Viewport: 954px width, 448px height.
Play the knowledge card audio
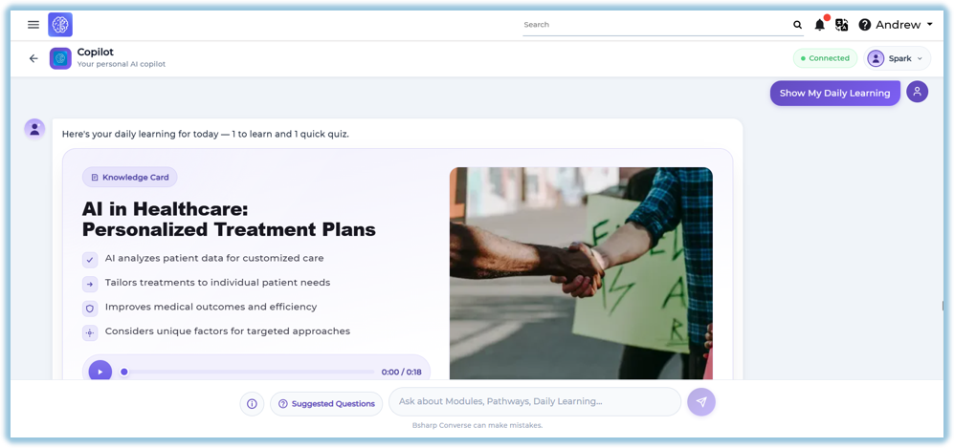coord(100,372)
